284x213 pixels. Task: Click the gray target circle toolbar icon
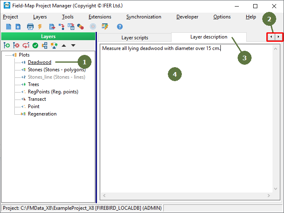[93, 27]
